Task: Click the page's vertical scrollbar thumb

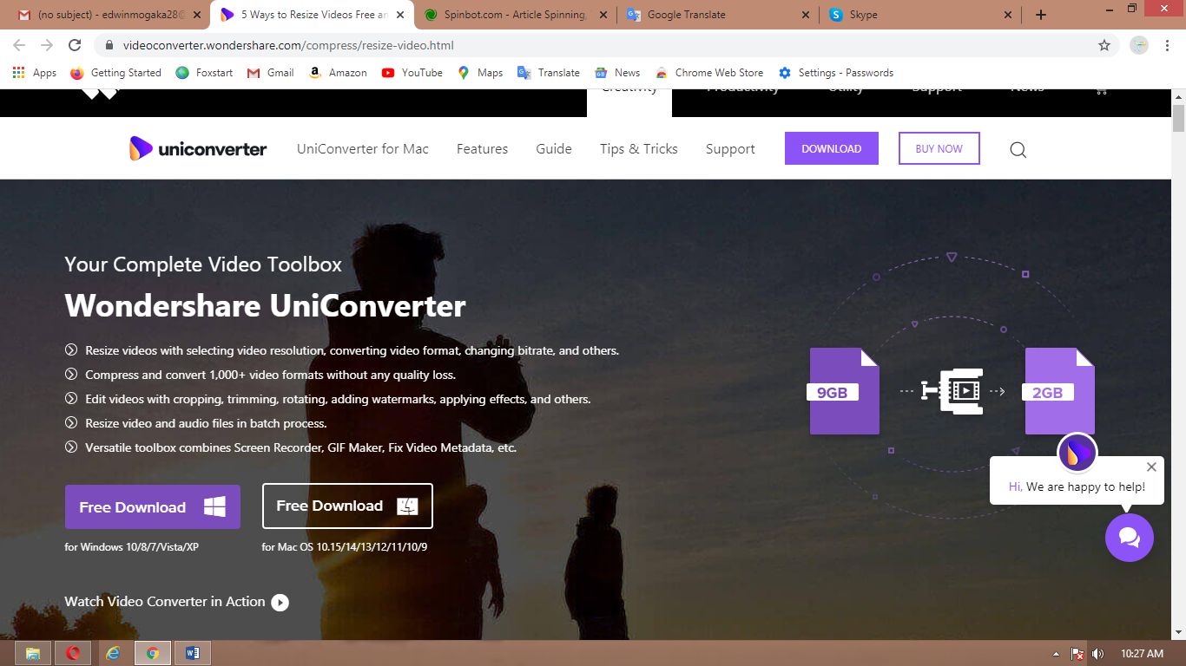Action: coord(1178,118)
